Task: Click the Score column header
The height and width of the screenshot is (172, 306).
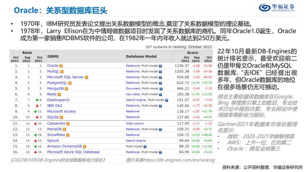Action: [x=193, y=53]
